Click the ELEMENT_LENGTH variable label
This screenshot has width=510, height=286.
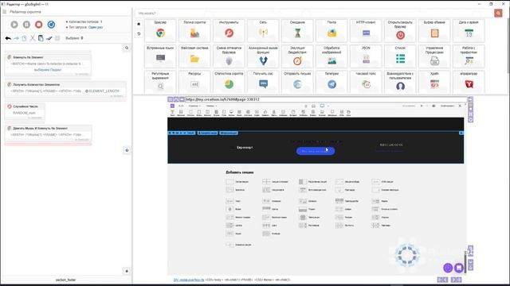tap(104, 91)
